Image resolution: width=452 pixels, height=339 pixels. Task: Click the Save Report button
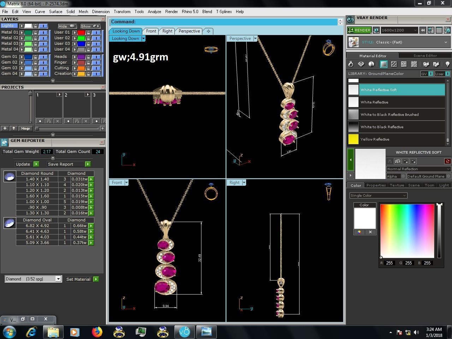(69, 164)
